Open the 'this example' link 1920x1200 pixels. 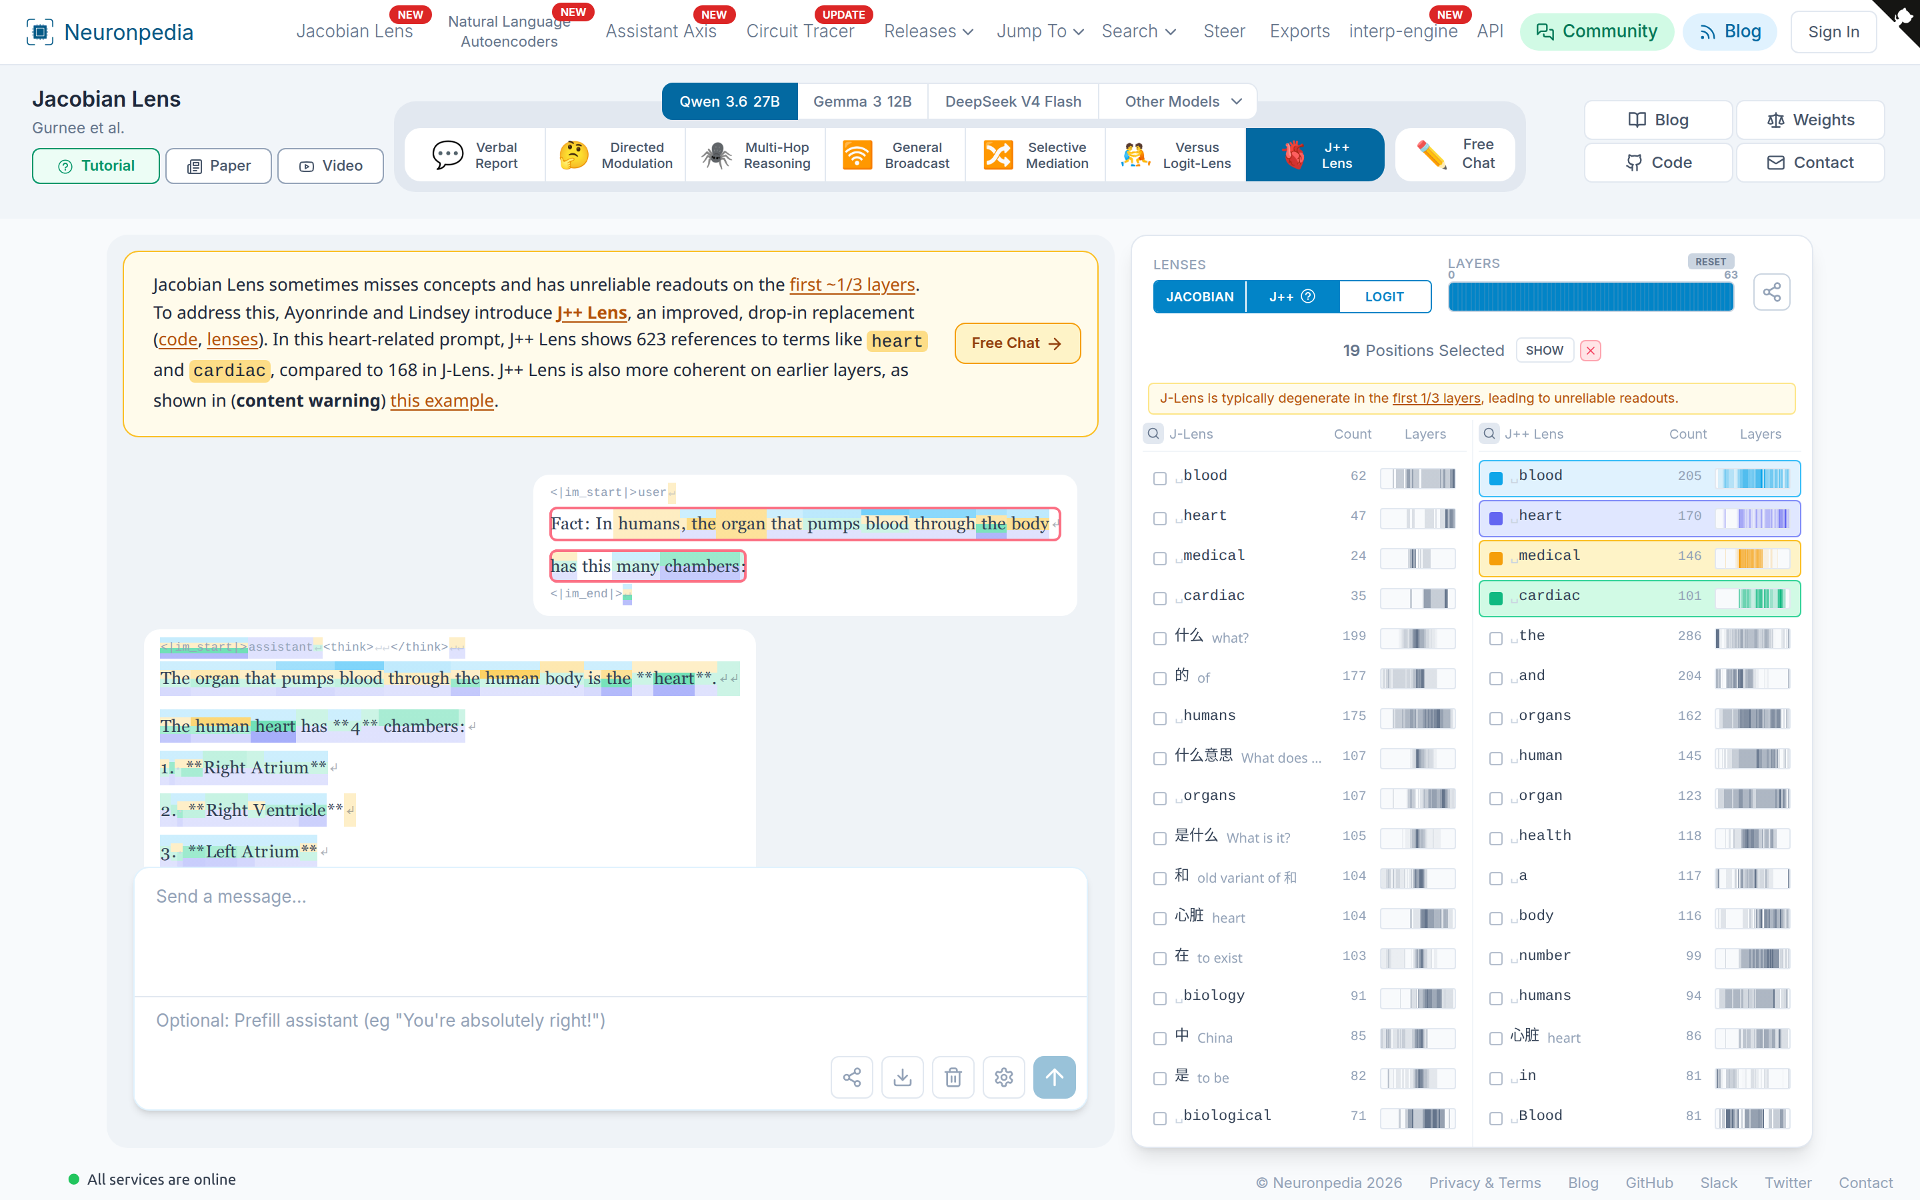pyautogui.click(x=442, y=400)
